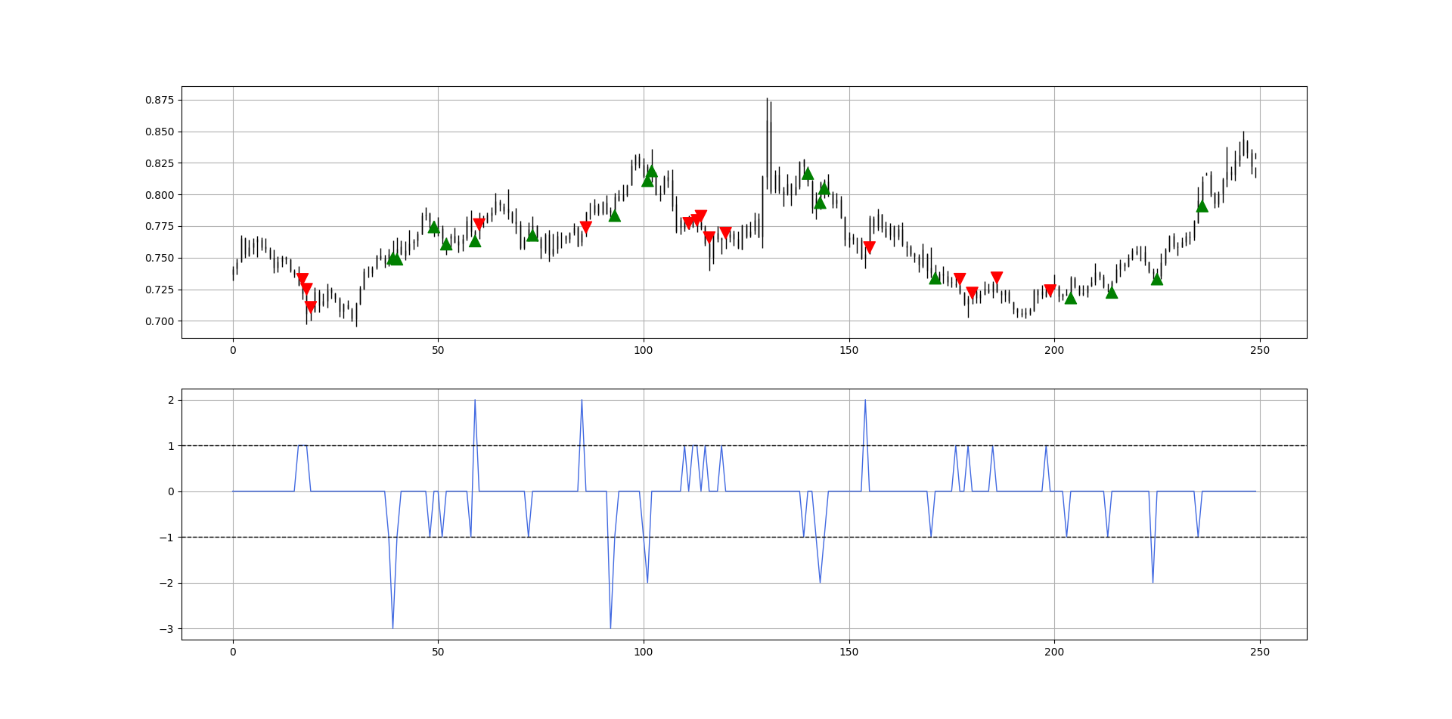Click the 150 x-axis label under the price chart
Image resolution: width=1452 pixels, height=719 pixels.
849,351
